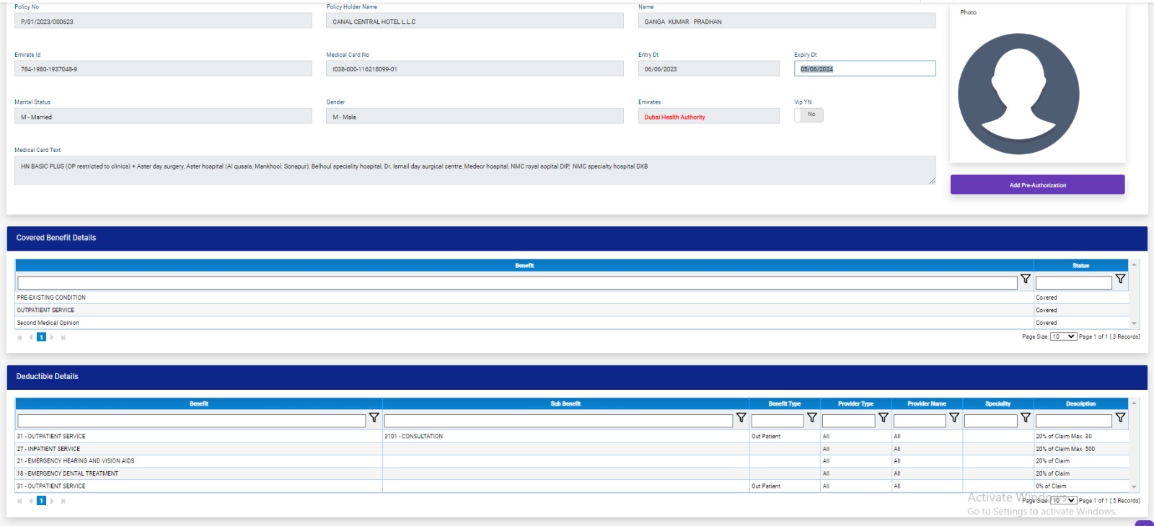The width and height of the screenshot is (1154, 526).
Task: Open the Deductible Description filter icon
Action: 1120,418
